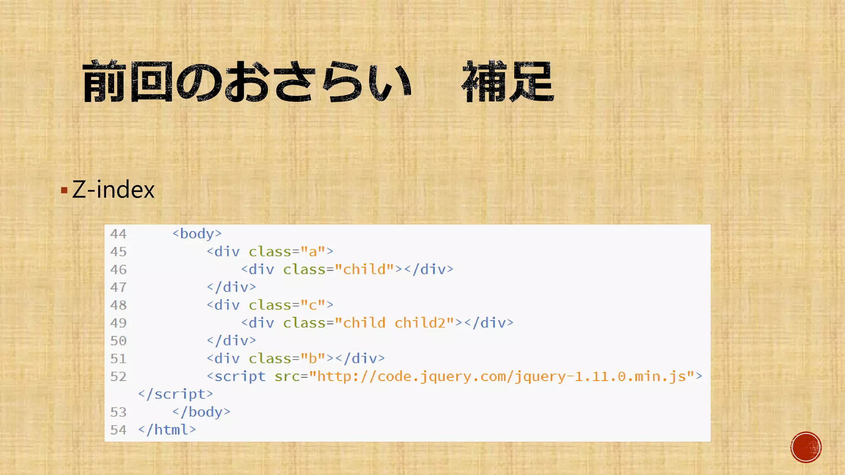Click the slide title 前回のおさらい 補足
Screen dimensions: 845x475
point(318,81)
